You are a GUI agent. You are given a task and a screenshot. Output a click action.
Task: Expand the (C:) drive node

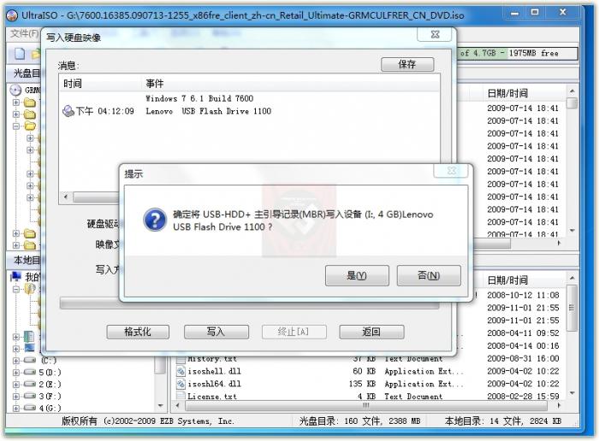16,361
